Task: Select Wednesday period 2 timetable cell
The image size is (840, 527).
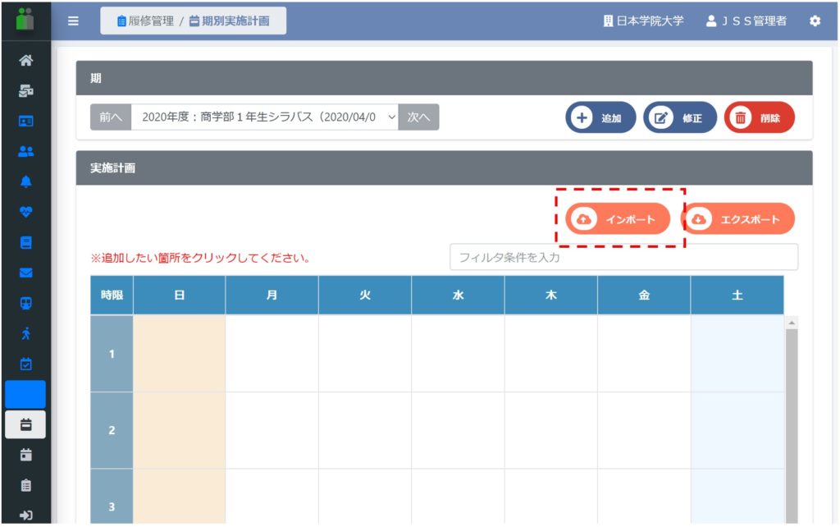Action: 458,430
